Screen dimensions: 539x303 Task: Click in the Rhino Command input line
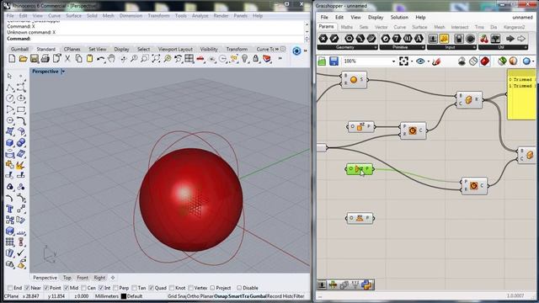155,39
